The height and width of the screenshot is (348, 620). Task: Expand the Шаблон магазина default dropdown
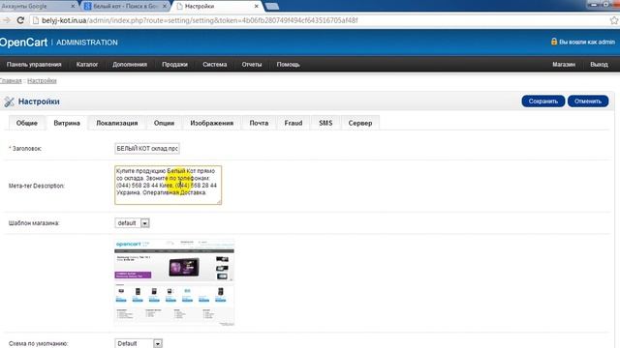(x=132, y=223)
